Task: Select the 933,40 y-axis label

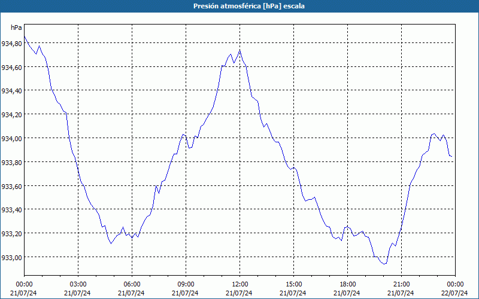Action: (x=12, y=210)
